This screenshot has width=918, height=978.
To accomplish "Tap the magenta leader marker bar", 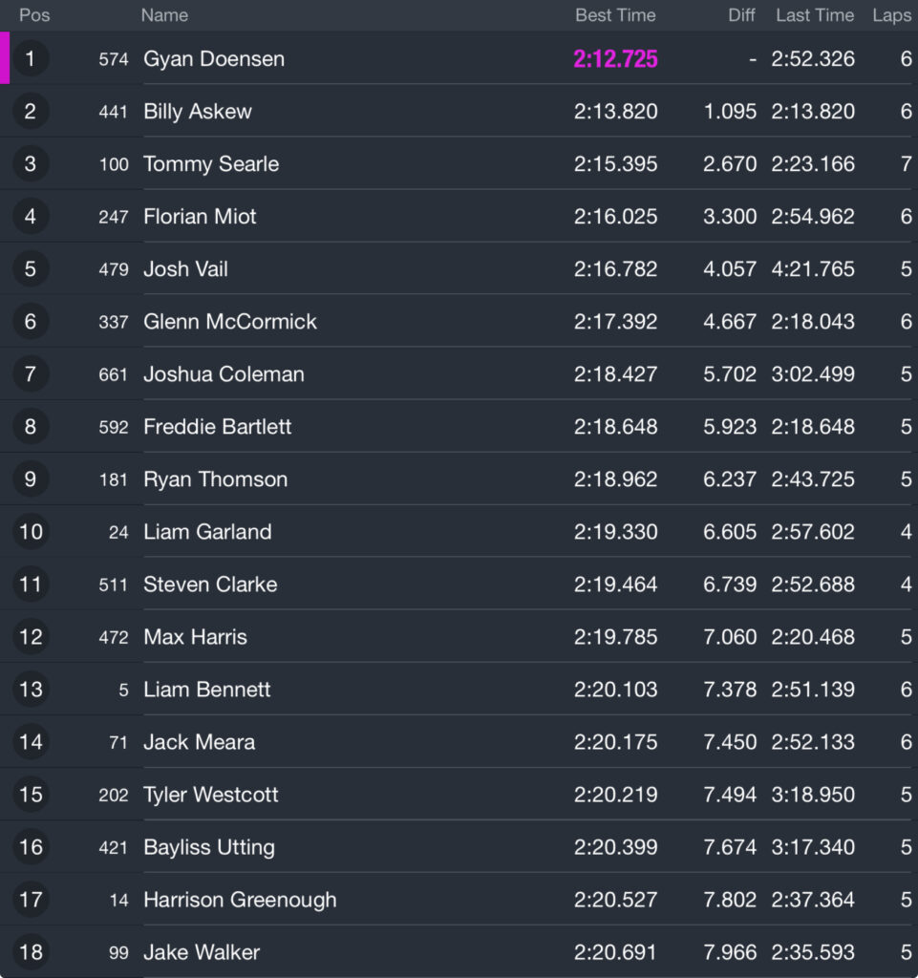I will [5, 58].
